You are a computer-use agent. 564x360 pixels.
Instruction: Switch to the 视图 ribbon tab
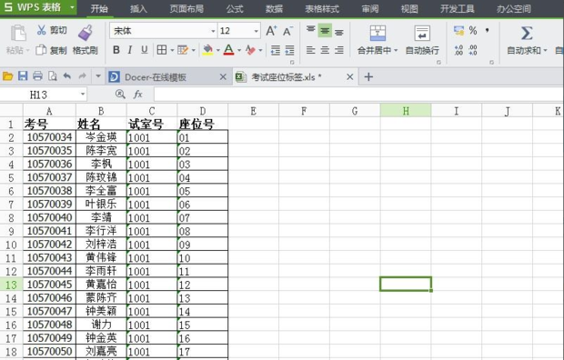point(409,8)
